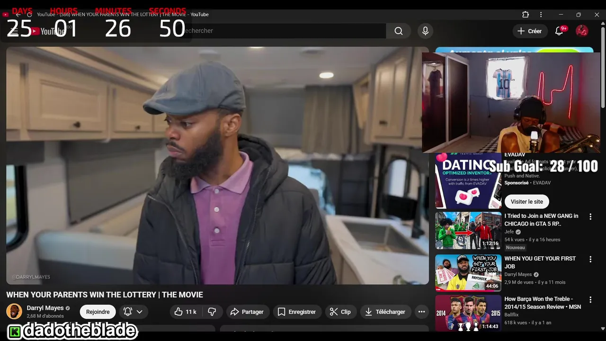Image resolution: width=606 pixels, height=341 pixels.
Task: Dislike the video with thumbs down
Action: [x=212, y=312]
